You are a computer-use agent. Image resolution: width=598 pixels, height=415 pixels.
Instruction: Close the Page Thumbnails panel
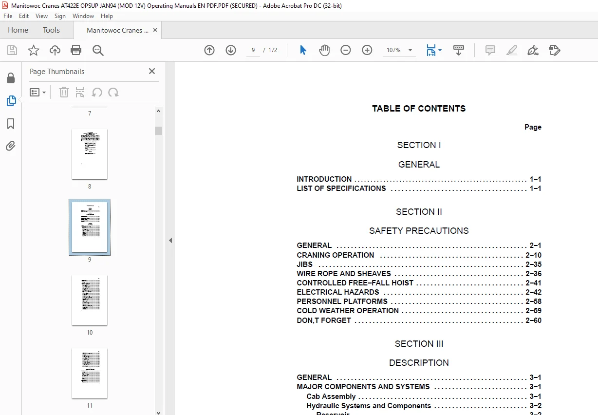[152, 71]
